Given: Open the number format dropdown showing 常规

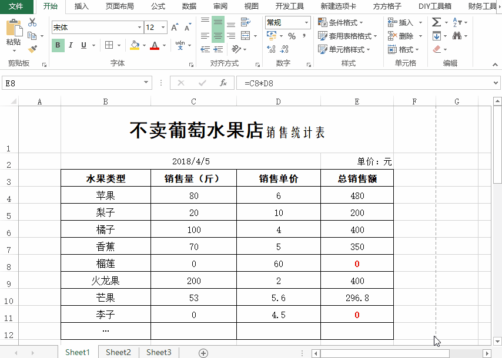Looking at the screenshot, I should pyautogui.click(x=306, y=22).
